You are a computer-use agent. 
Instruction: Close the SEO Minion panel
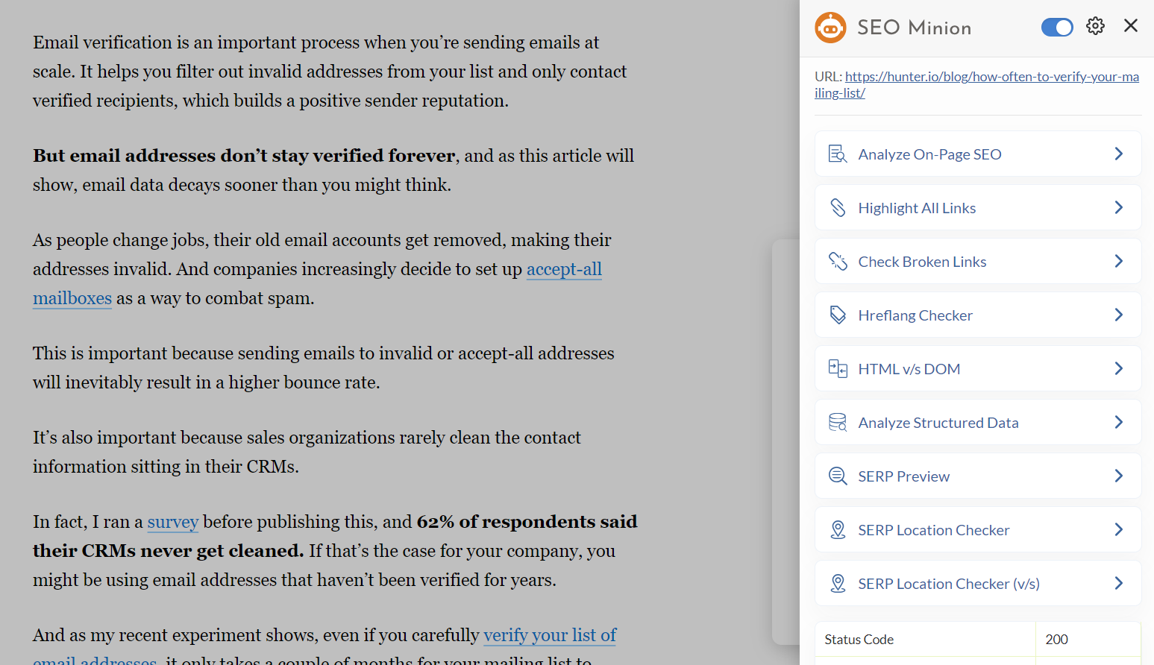1130,26
